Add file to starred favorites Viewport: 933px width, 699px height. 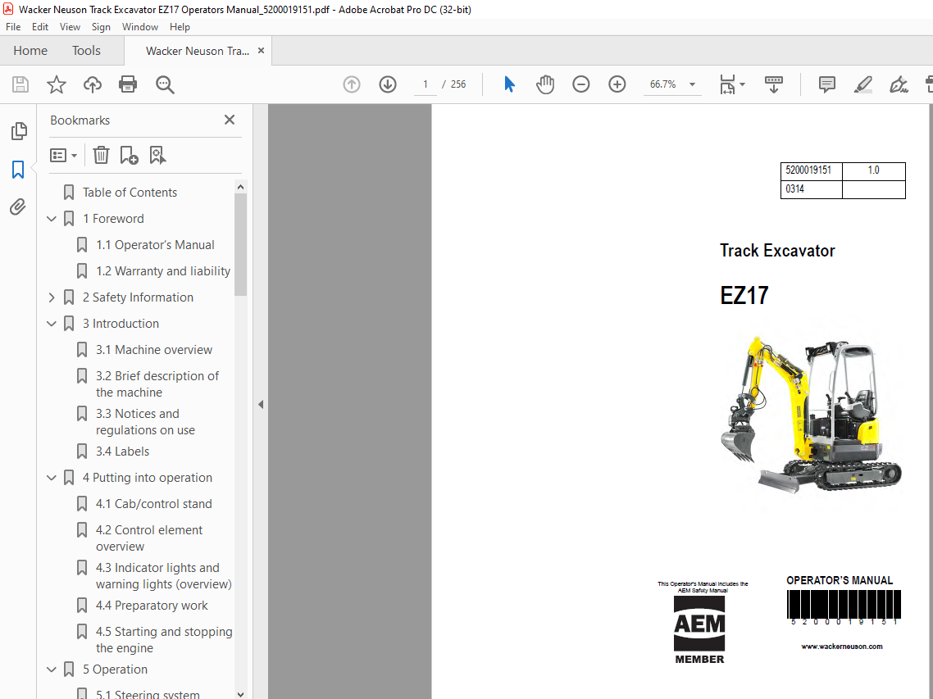pyautogui.click(x=57, y=84)
